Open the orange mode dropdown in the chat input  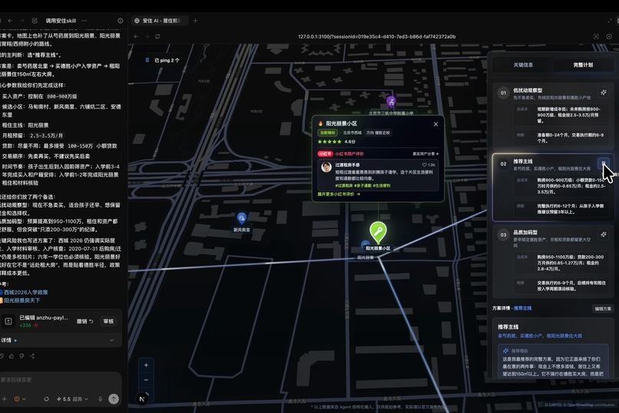[20, 399]
